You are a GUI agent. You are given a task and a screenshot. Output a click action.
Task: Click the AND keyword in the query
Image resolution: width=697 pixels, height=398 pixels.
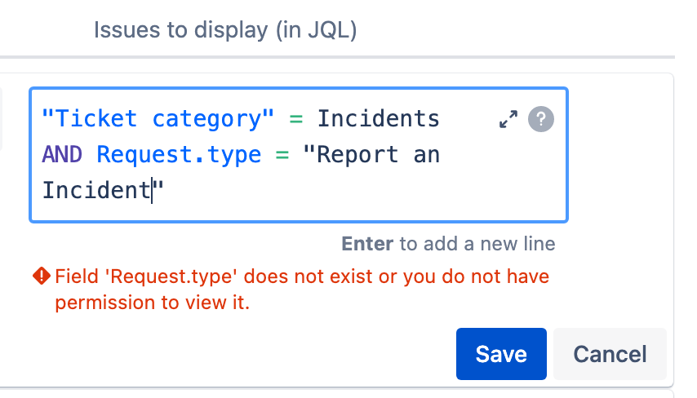62,155
